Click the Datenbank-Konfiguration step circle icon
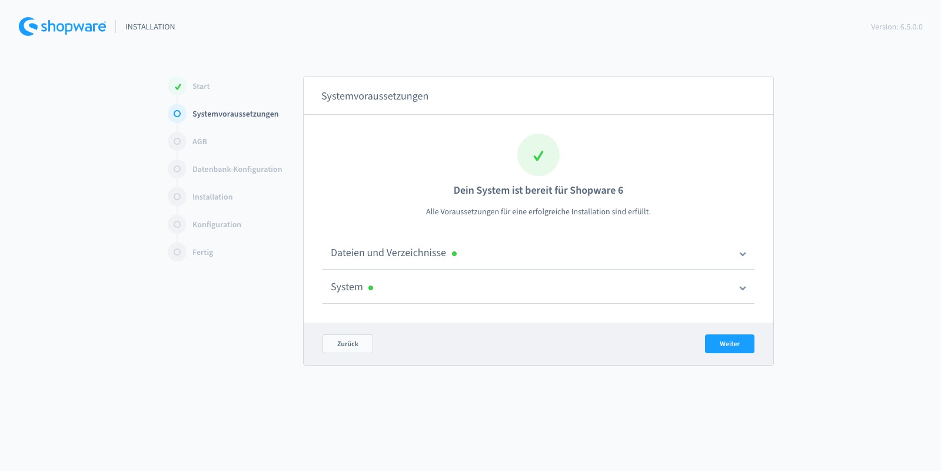The height and width of the screenshot is (471, 941). pyautogui.click(x=177, y=169)
